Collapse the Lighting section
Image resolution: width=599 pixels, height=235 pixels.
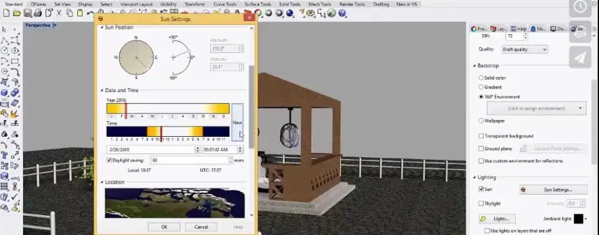(x=475, y=177)
